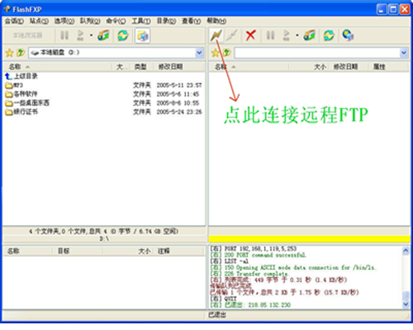
Task: Click the FlashFXP title bar application icon
Action: (7, 9)
